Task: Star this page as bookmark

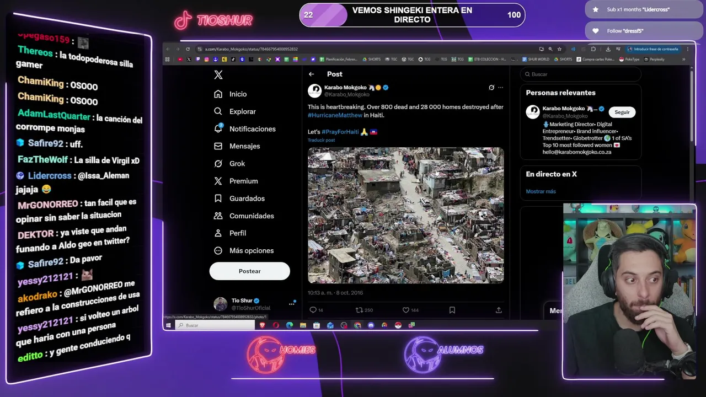Action: click(559, 49)
